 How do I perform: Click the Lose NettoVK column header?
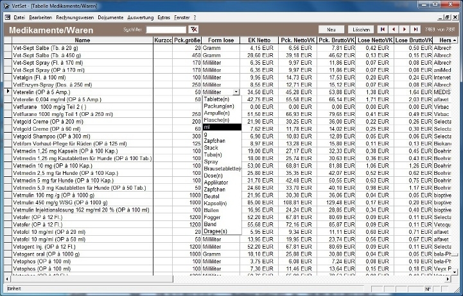coord(375,40)
